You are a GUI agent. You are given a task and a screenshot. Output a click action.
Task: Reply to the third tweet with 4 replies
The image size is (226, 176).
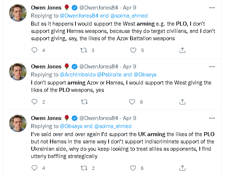click(35, 168)
